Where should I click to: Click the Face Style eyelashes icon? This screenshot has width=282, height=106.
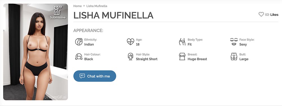[x=234, y=42]
